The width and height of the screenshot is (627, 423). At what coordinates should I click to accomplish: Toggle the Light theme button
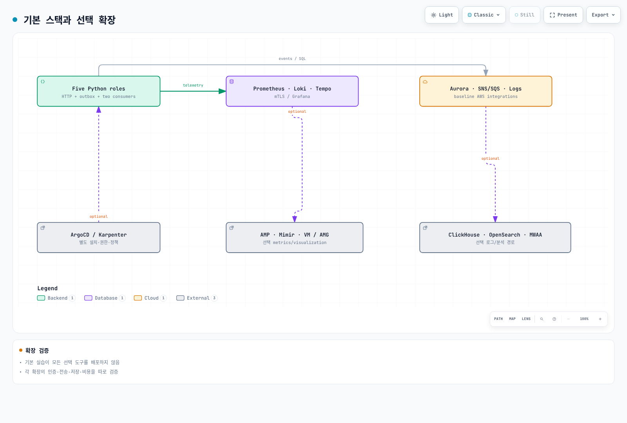click(x=442, y=15)
